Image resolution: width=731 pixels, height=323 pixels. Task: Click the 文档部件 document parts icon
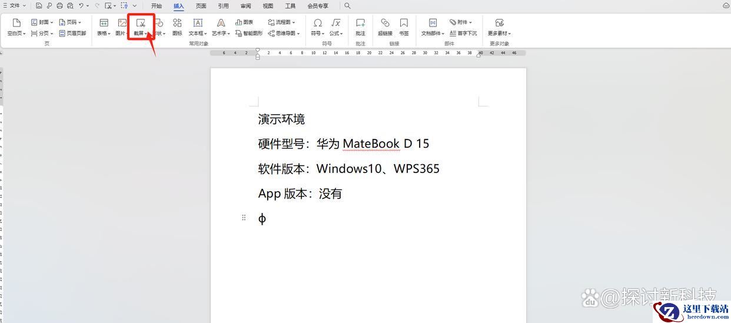433,23
